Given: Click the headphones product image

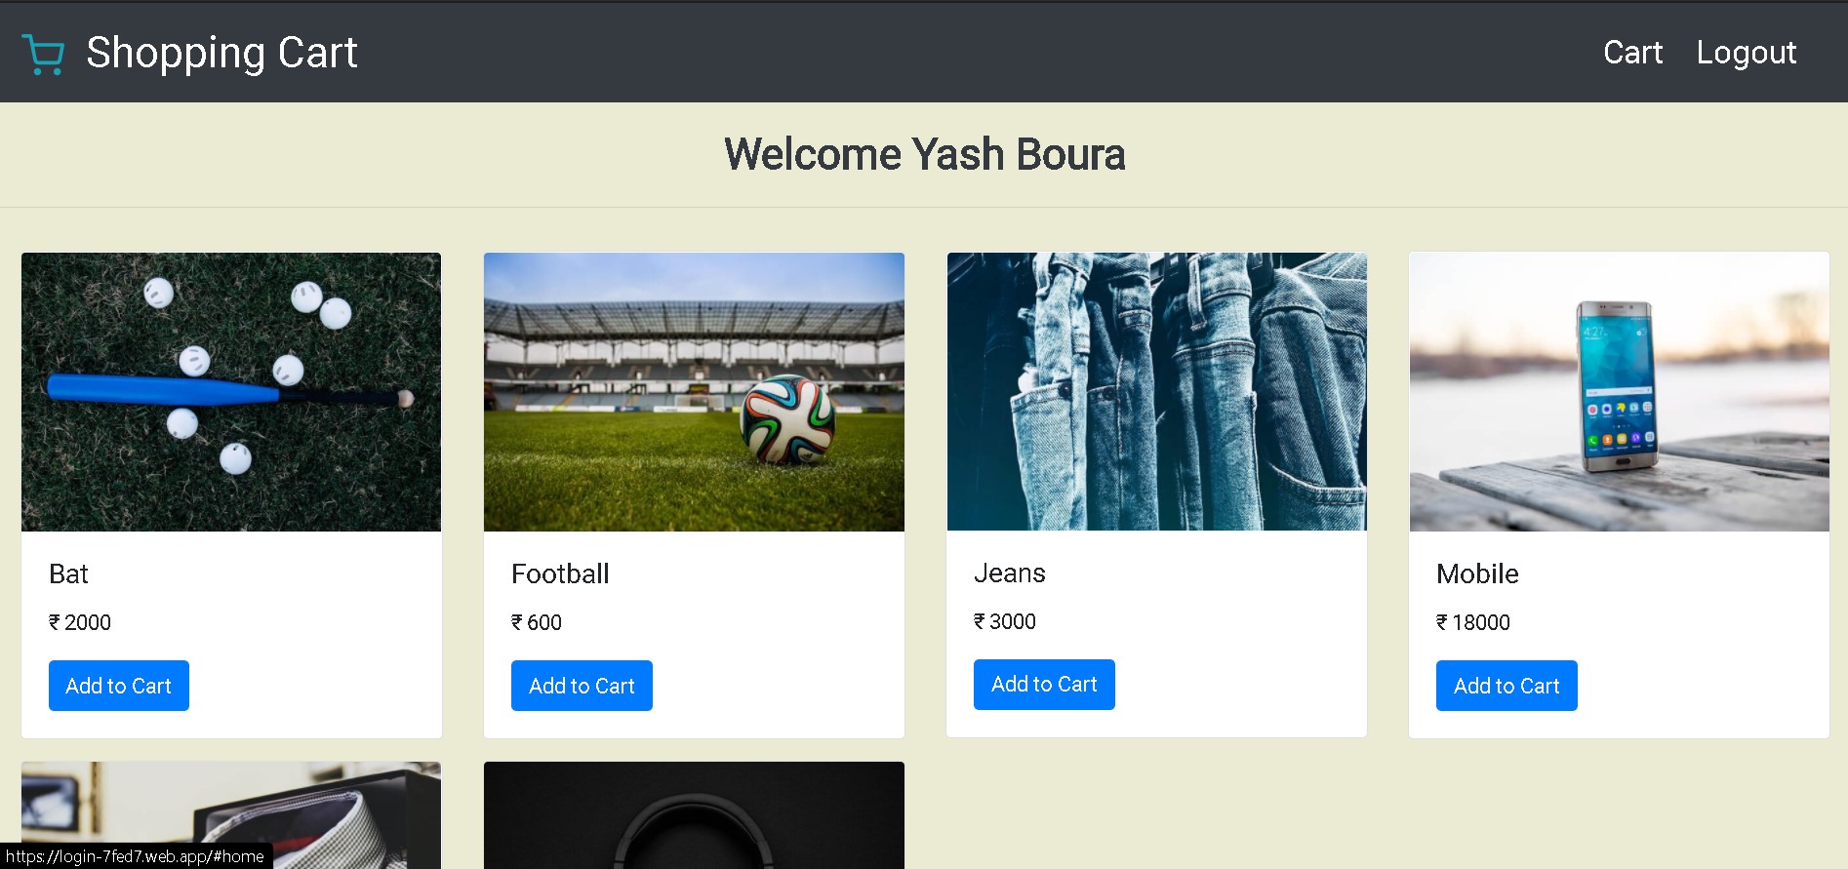Looking at the screenshot, I should coord(694,815).
